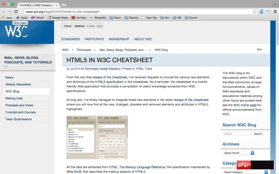The image size is (279, 174).
Task: Expand the Select Category dropdown
Action: click(245, 172)
